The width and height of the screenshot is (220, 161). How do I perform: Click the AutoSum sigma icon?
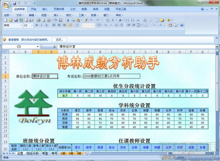tap(113, 20)
